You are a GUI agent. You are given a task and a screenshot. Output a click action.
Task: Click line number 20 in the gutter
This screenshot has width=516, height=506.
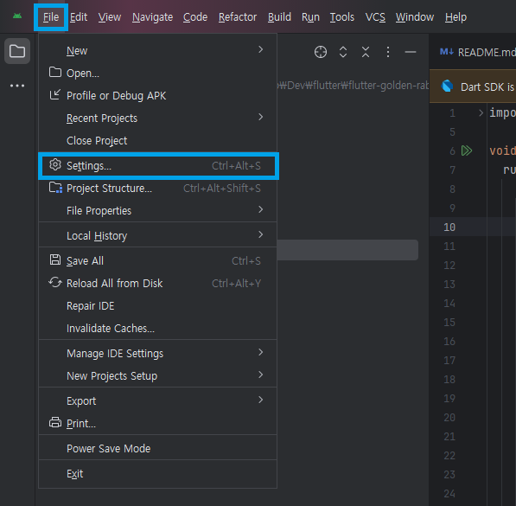[449, 418]
